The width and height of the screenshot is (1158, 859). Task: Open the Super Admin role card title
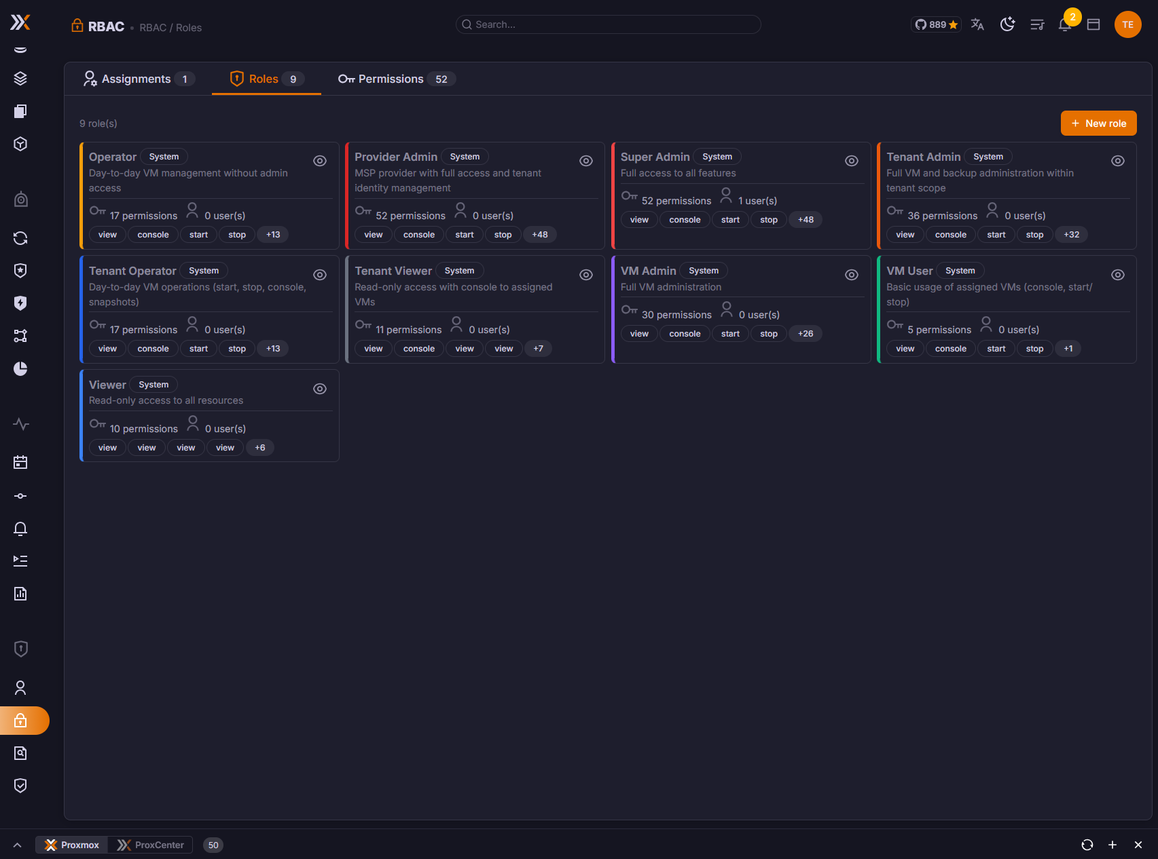tap(655, 157)
